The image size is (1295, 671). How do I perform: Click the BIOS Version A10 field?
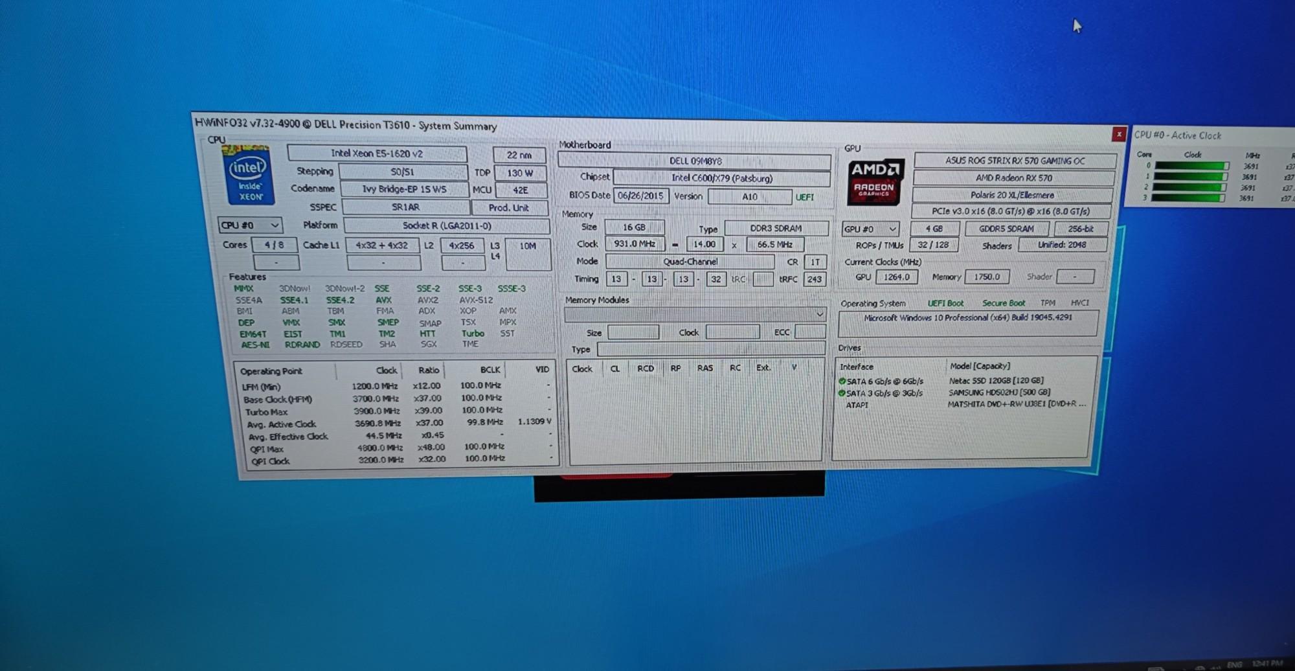[x=749, y=196]
